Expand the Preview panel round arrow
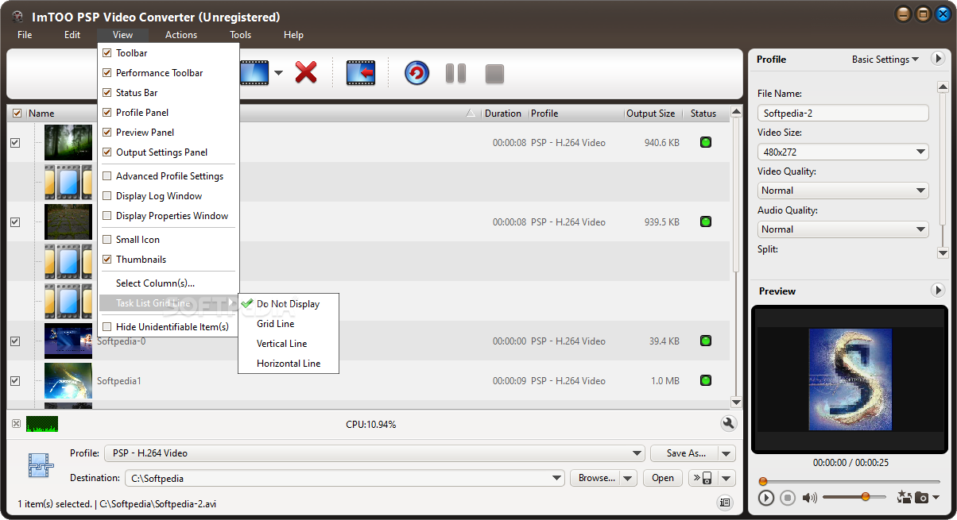The height and width of the screenshot is (520, 957). pyautogui.click(x=938, y=291)
